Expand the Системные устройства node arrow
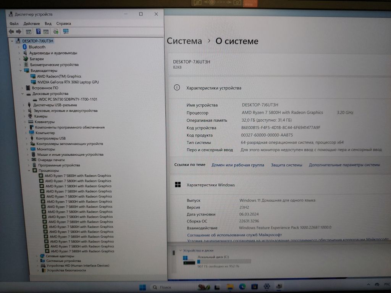Screen dimensions: 391x293 pyautogui.click(x=37, y=261)
